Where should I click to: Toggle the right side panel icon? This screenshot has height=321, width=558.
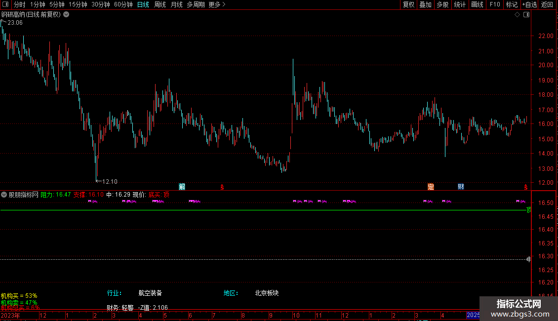526,15
